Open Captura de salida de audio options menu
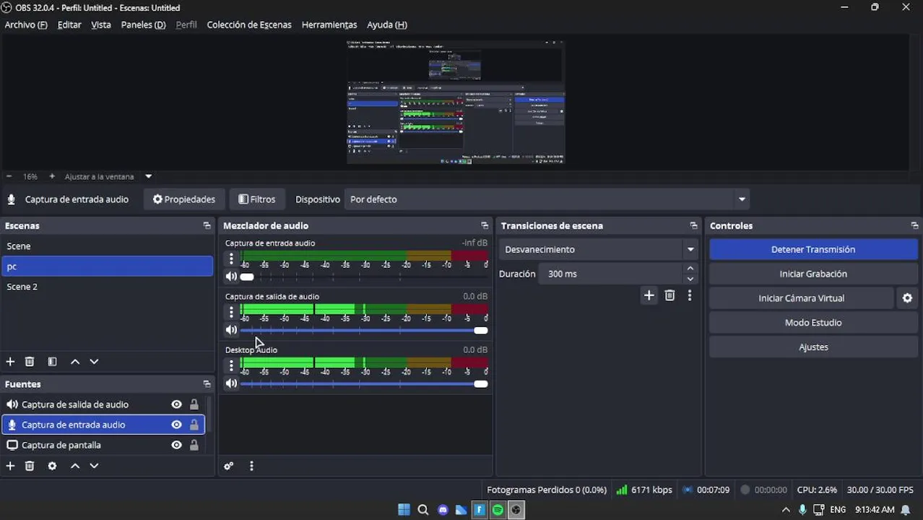 point(231,312)
